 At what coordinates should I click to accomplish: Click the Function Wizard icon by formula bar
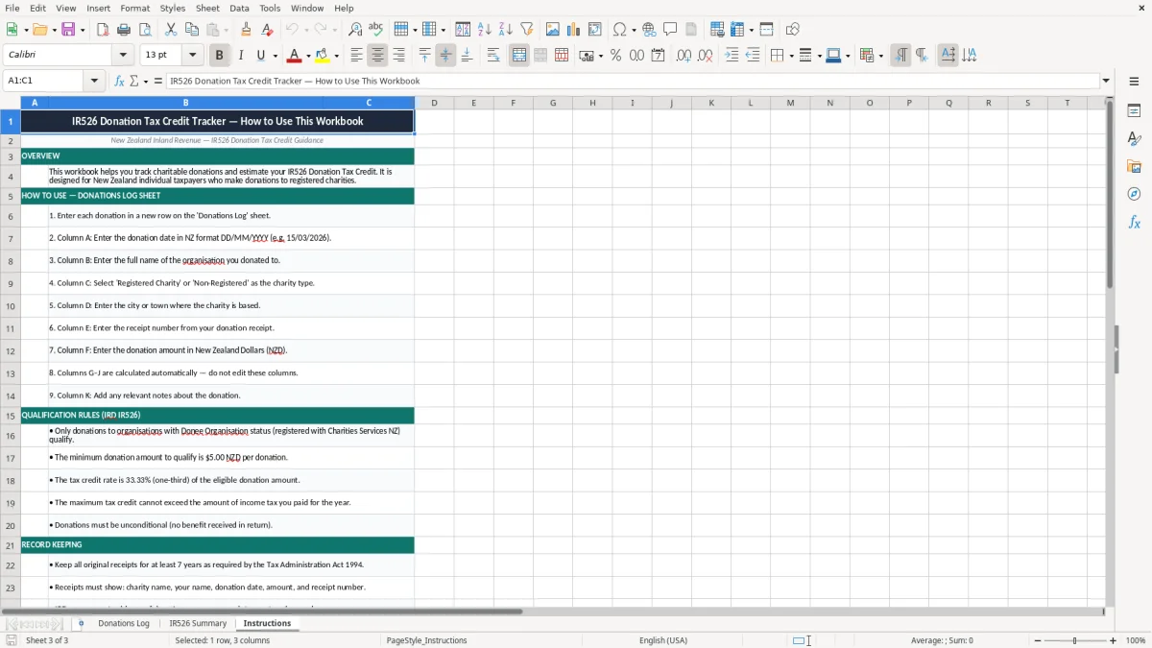coord(120,81)
